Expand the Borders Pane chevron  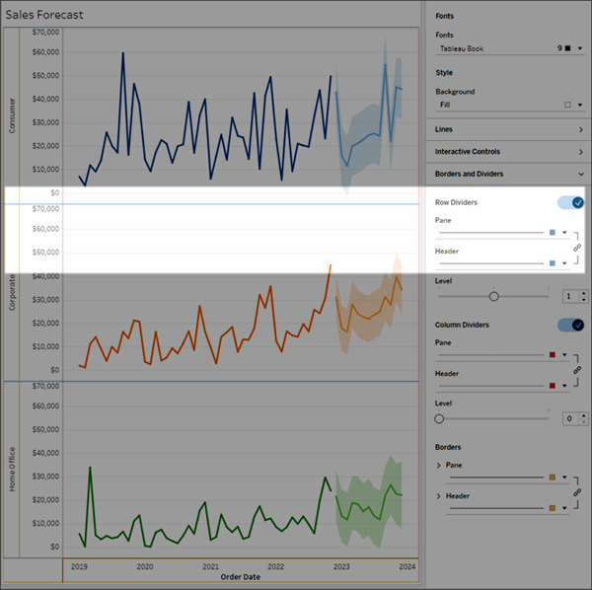coord(438,466)
